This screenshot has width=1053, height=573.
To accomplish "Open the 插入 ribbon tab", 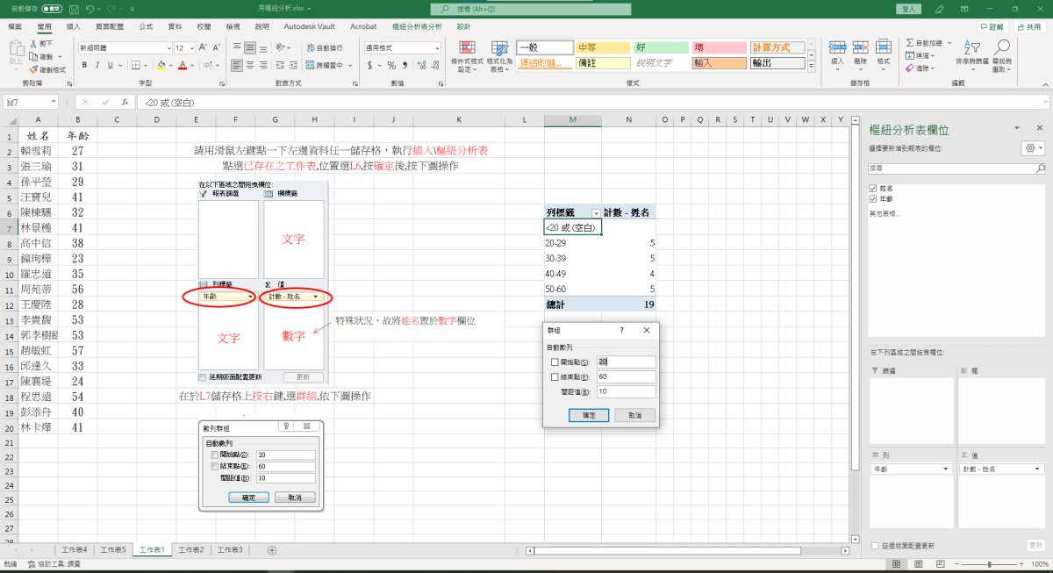I will [74, 27].
